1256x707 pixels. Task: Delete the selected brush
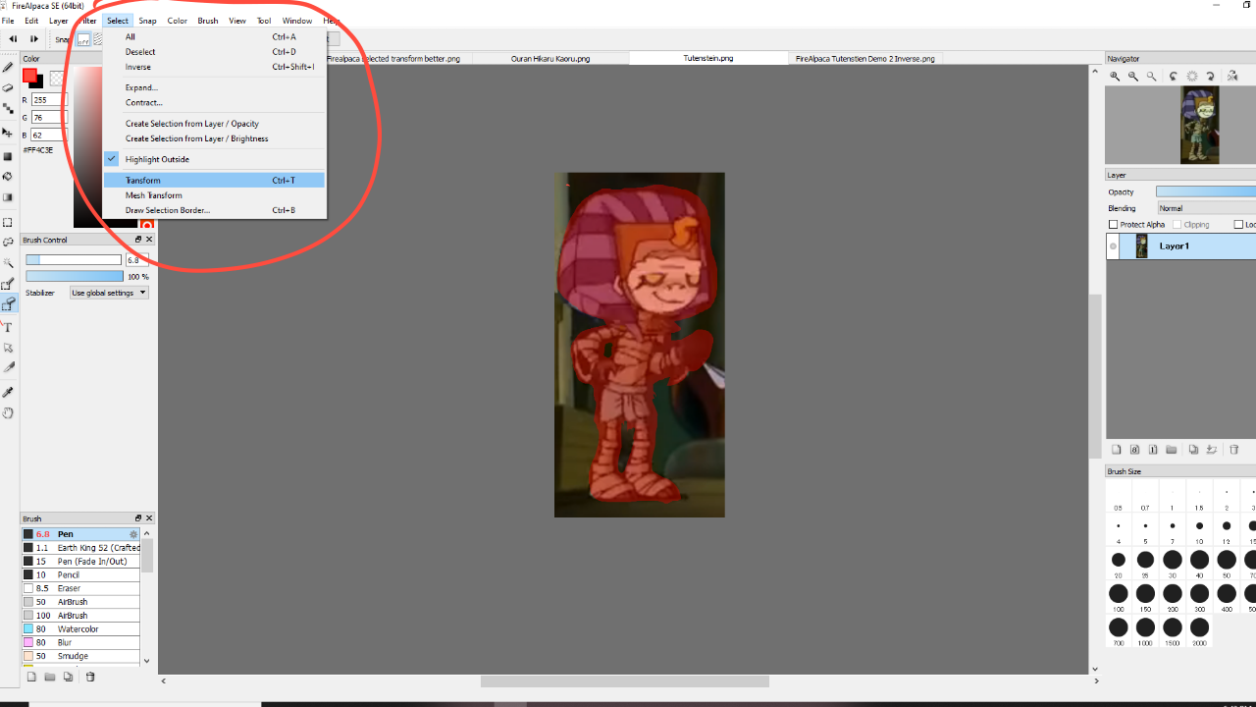pyautogui.click(x=90, y=677)
